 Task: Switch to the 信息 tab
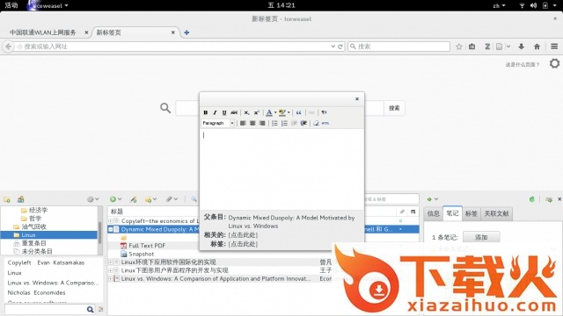point(434,213)
